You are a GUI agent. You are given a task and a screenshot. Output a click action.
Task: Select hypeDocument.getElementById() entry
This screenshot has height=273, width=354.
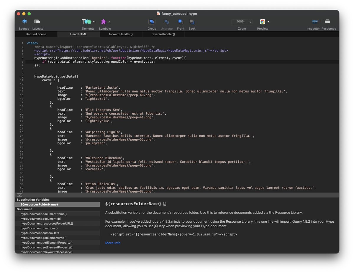[x=57, y=238]
